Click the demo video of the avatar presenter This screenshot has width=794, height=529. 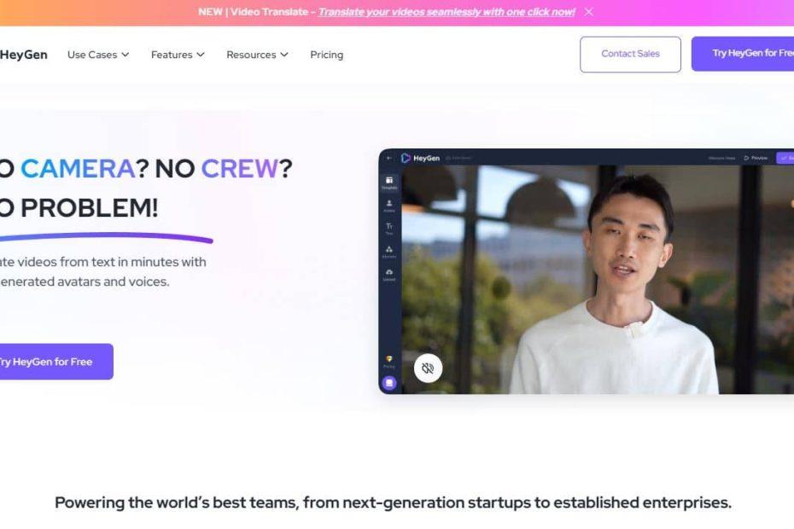tap(598, 280)
